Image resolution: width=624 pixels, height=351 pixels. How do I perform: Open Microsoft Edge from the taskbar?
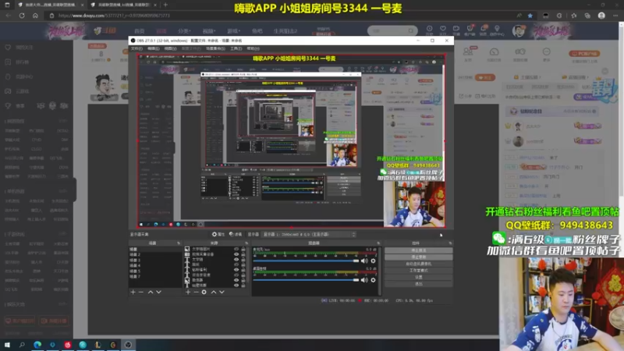(37, 345)
